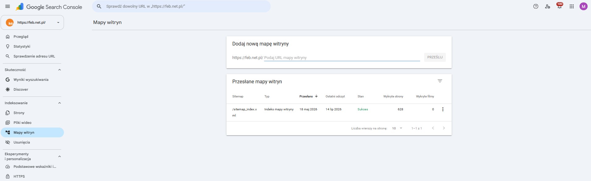Image resolution: width=591 pixels, height=181 pixels.
Task: Open Wyniki wyszukiwania report
Action: [x=32, y=80]
